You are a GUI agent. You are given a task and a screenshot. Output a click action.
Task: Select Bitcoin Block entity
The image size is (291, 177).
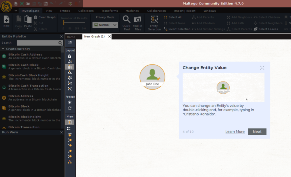(x=31, y=108)
